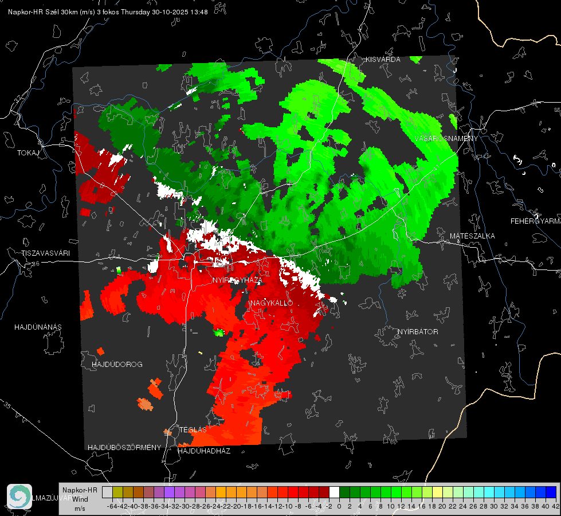561x516 pixels.
Task: Click the swirl logo icon in the bottom-left corner
Action: pyautogui.click(x=19, y=497)
